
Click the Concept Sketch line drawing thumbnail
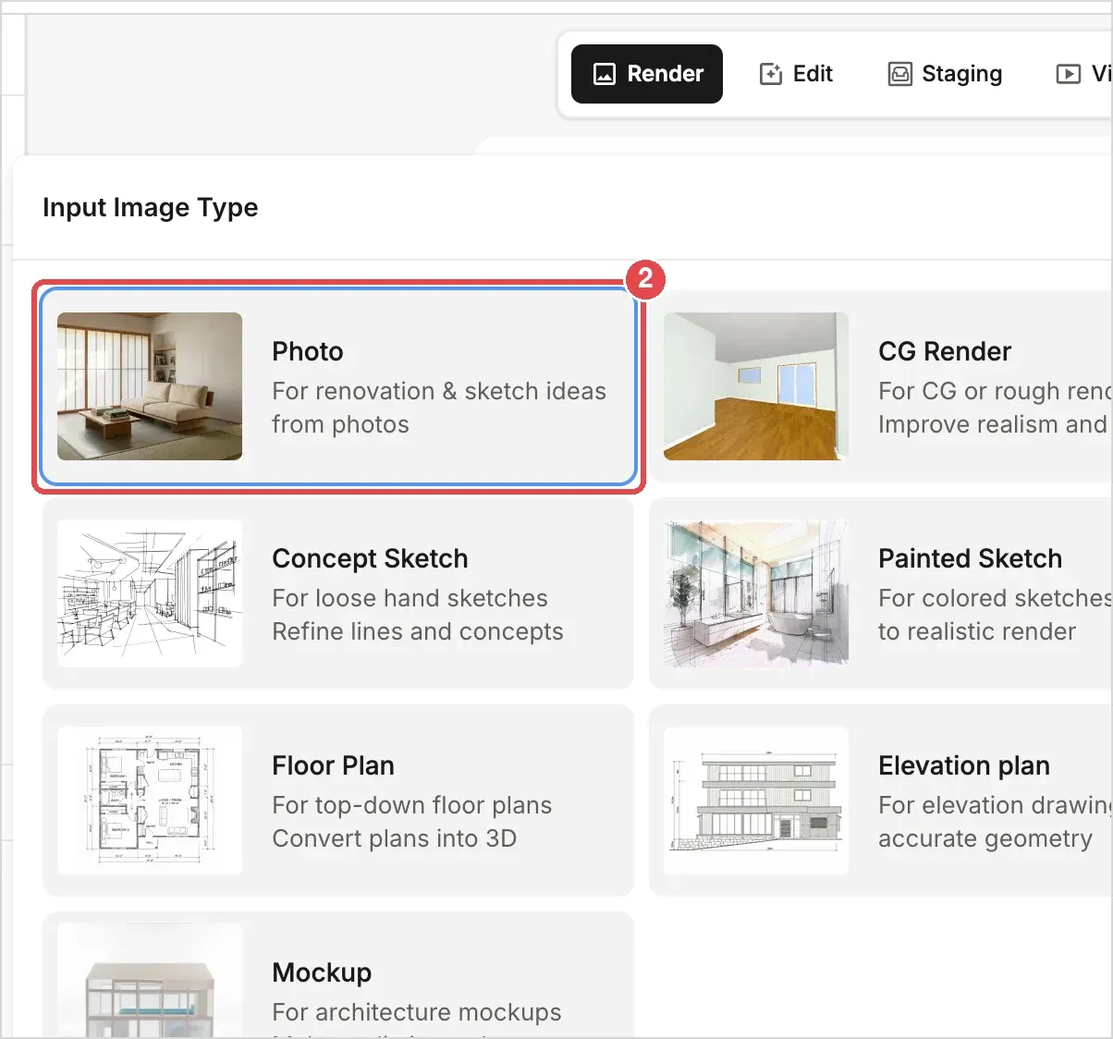pos(150,593)
